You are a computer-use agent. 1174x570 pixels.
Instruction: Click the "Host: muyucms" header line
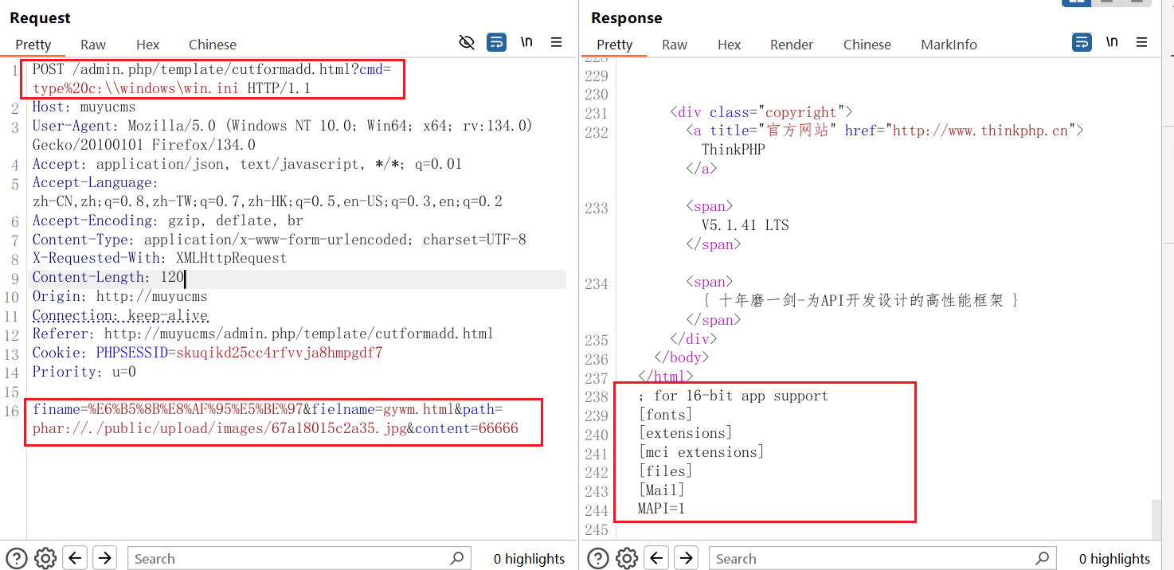[84, 107]
